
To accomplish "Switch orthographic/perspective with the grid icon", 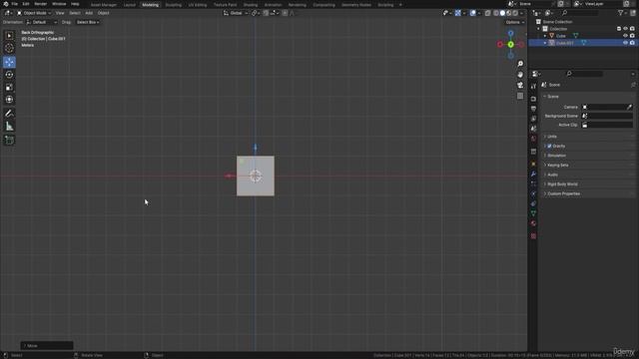I will 520,96.
